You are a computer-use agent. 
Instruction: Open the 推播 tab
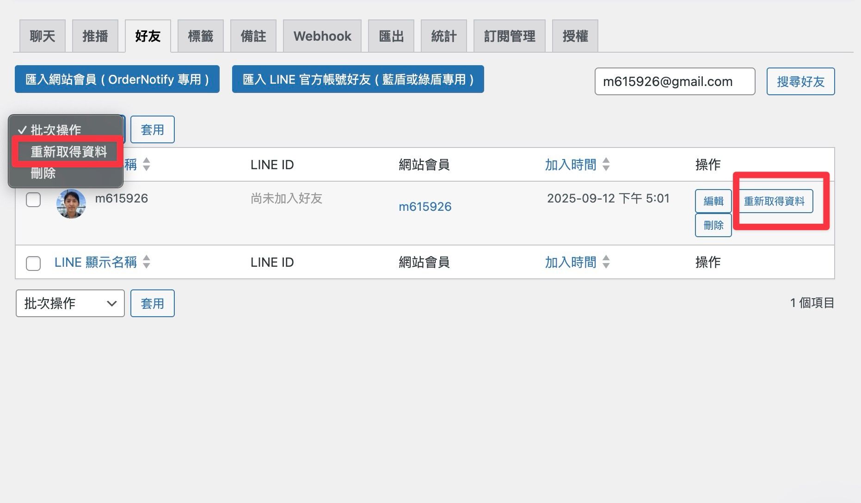[95, 36]
